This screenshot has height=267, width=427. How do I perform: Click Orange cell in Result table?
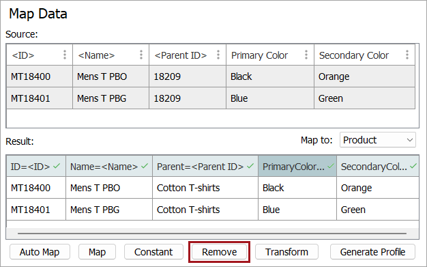tap(378, 188)
